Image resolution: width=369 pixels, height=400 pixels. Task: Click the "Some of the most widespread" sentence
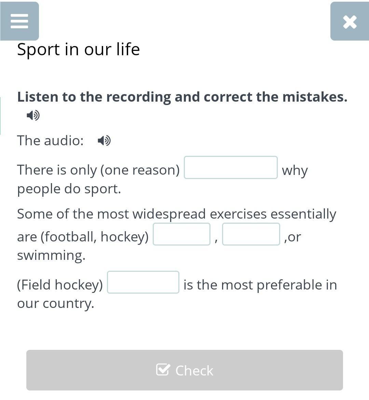(176, 214)
